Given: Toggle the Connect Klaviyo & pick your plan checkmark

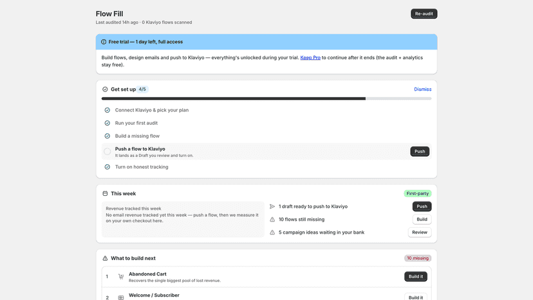Looking at the screenshot, I should coord(108,110).
